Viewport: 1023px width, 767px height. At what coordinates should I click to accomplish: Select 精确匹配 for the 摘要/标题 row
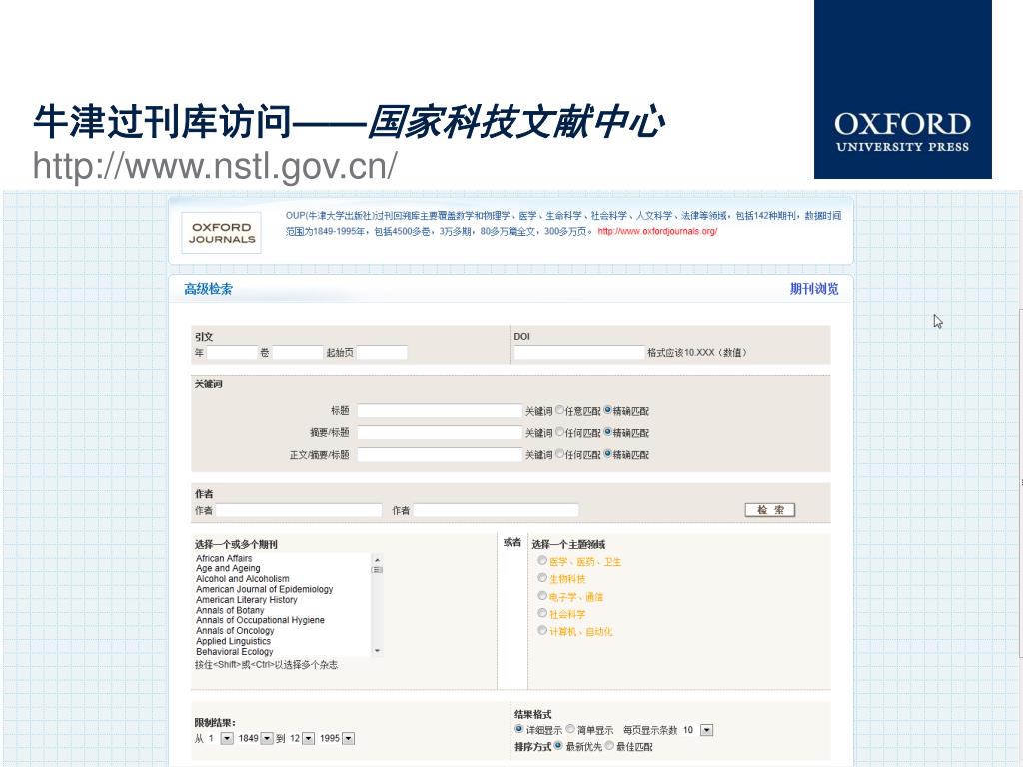pyautogui.click(x=608, y=431)
